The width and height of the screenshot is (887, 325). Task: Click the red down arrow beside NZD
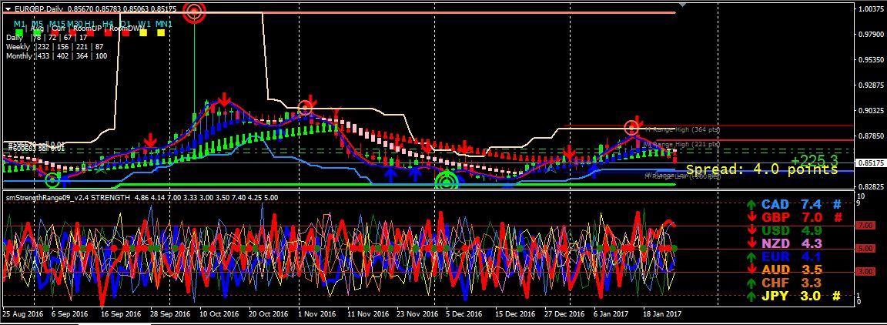[750, 243]
